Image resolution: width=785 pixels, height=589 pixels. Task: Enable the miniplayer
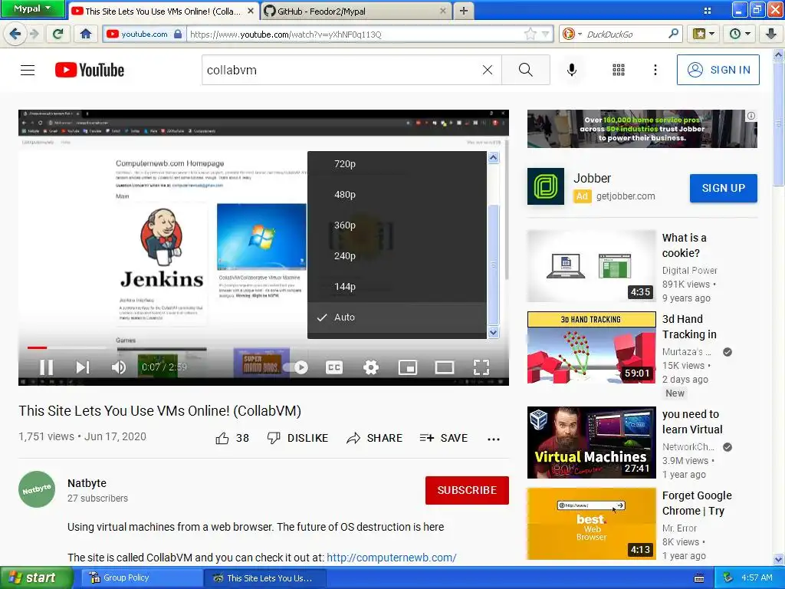point(408,367)
